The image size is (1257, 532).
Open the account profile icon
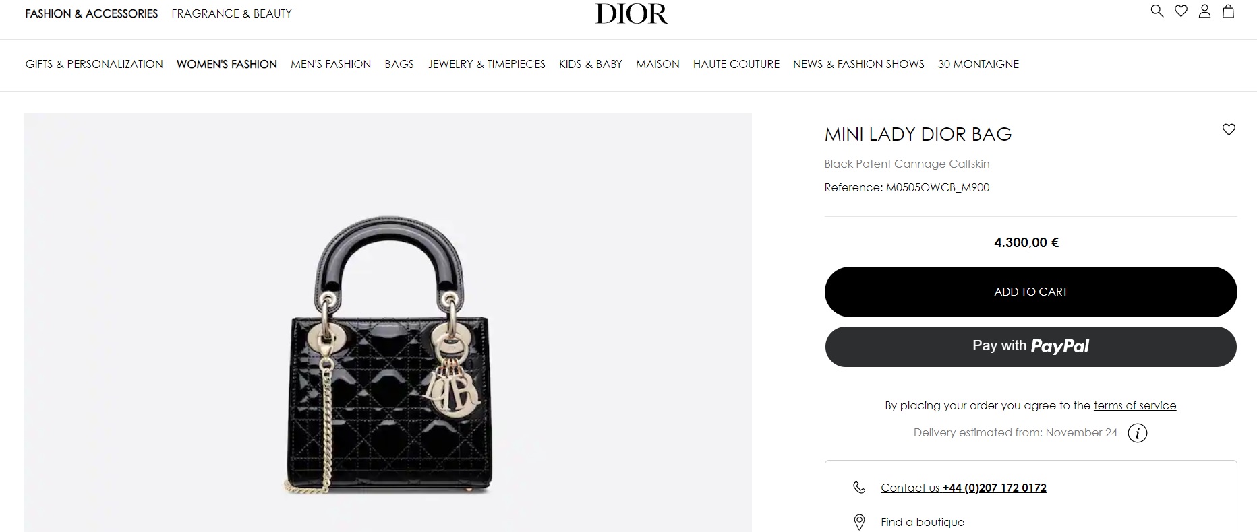1204,11
